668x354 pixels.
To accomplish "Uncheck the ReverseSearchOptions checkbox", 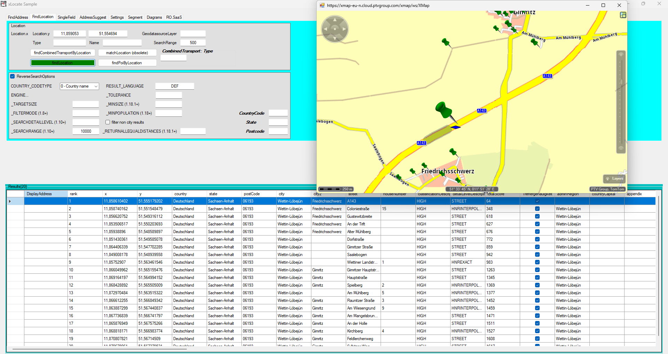I will point(13,76).
